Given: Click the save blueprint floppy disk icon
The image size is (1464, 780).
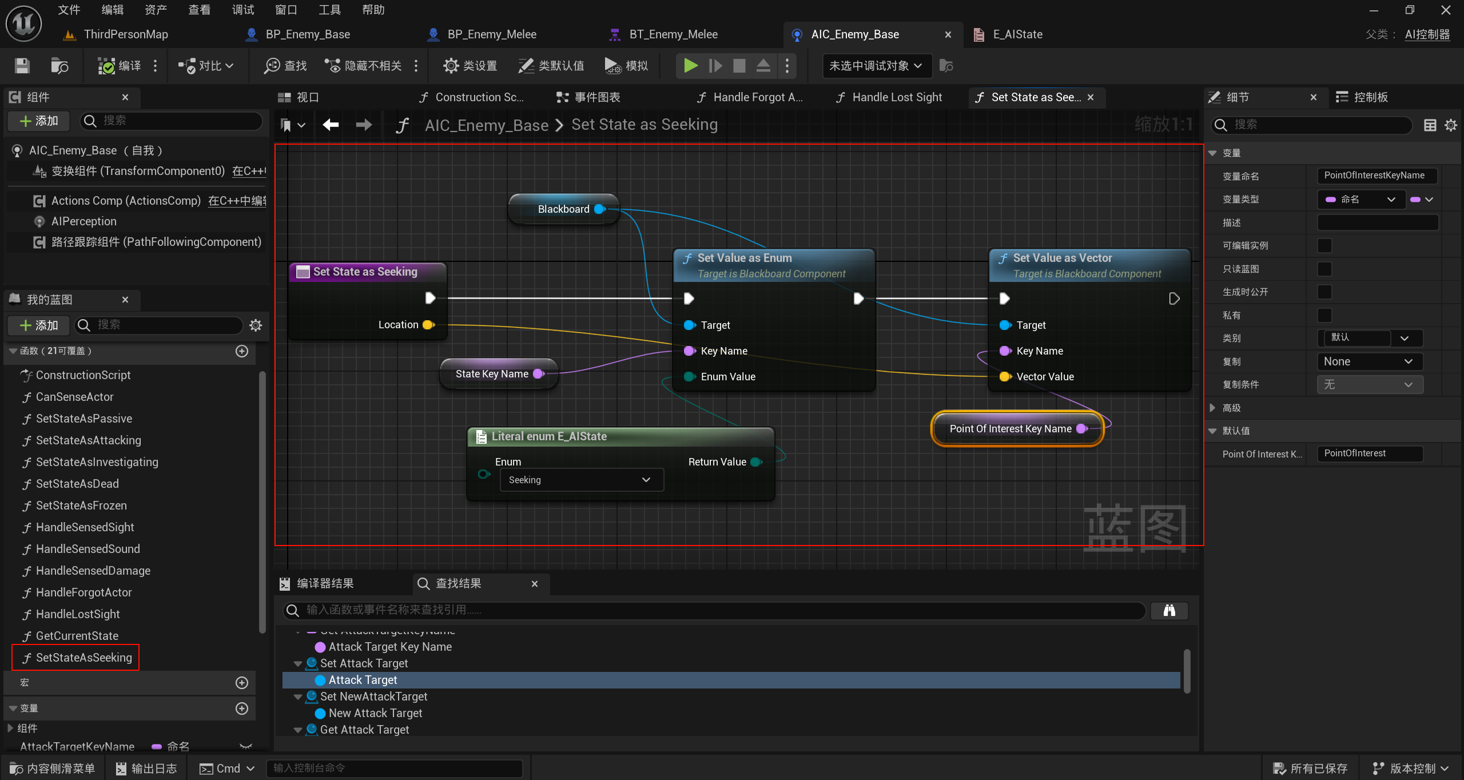Looking at the screenshot, I should (x=22, y=66).
